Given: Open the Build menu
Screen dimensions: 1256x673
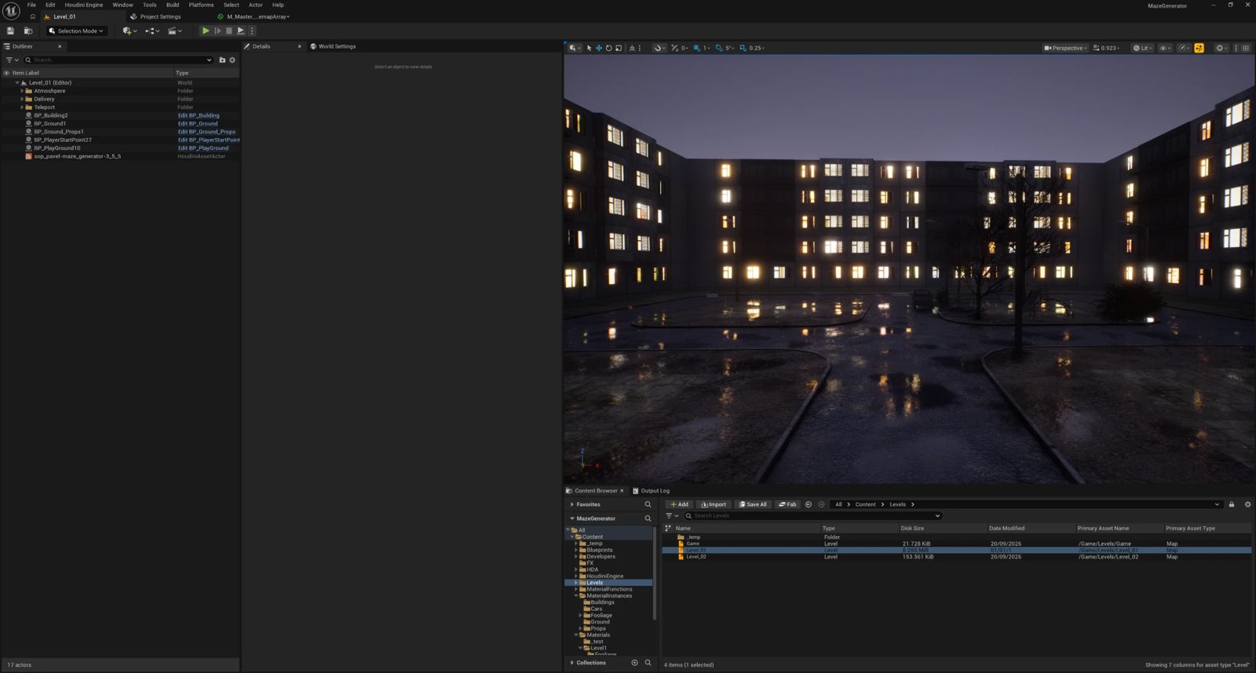Looking at the screenshot, I should point(173,5).
